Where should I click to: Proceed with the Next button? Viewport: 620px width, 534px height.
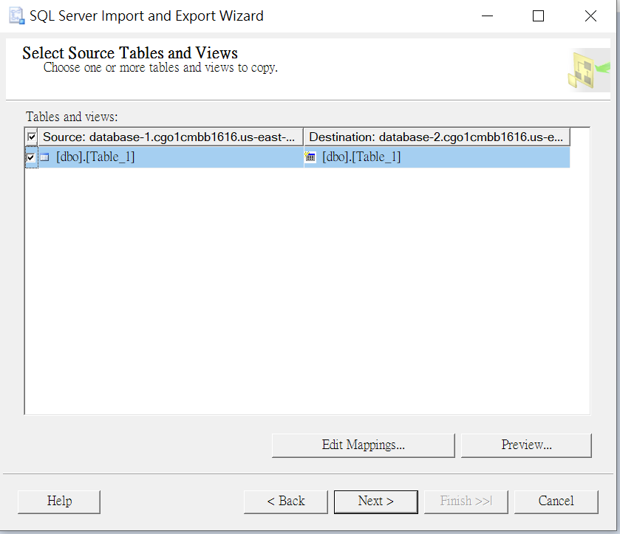tap(376, 502)
